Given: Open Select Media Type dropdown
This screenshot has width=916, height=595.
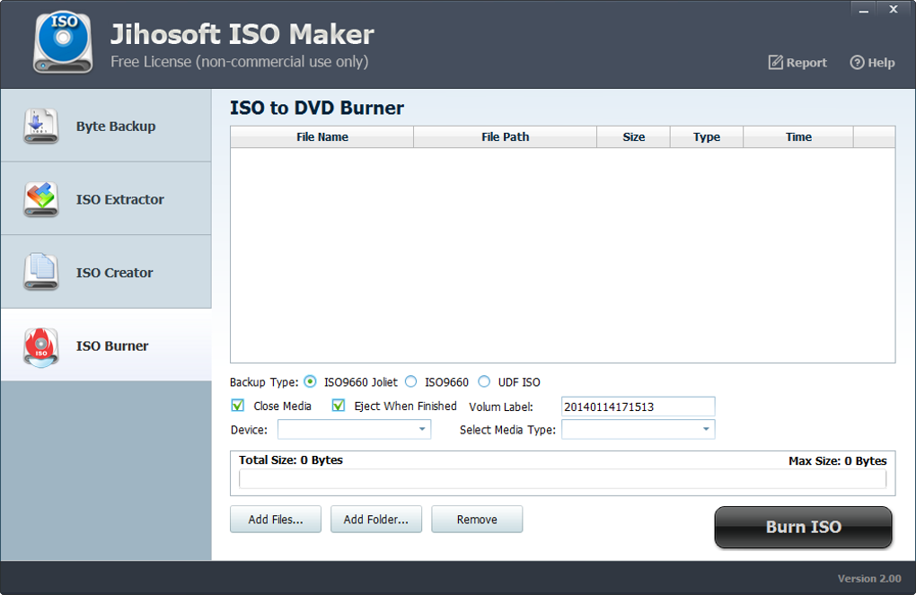Looking at the screenshot, I should coord(638,429).
